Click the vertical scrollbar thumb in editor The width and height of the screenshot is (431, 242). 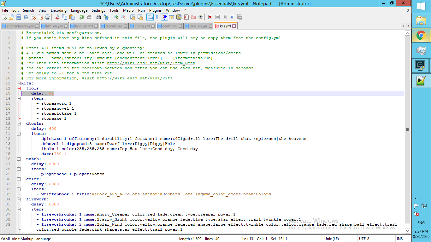coord(407,129)
